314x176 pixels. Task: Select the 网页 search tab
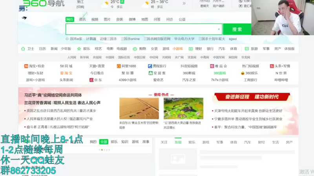pos(70,19)
